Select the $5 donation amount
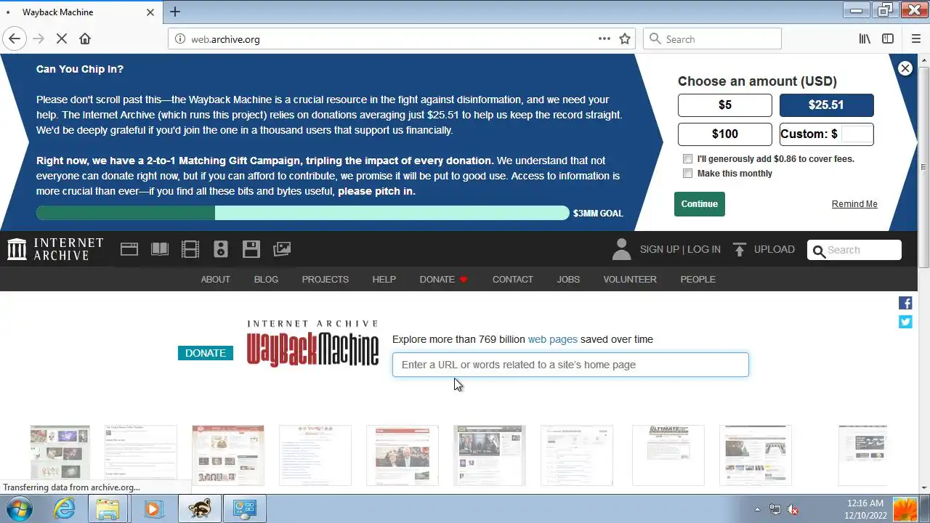This screenshot has height=523, width=930. pos(725,105)
